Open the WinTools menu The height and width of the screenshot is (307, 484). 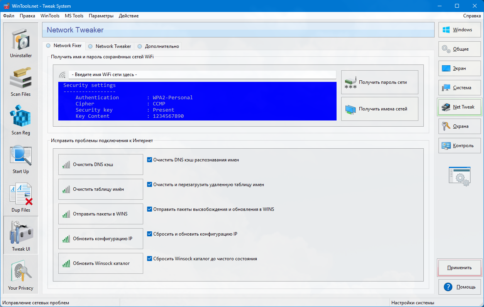click(x=50, y=16)
